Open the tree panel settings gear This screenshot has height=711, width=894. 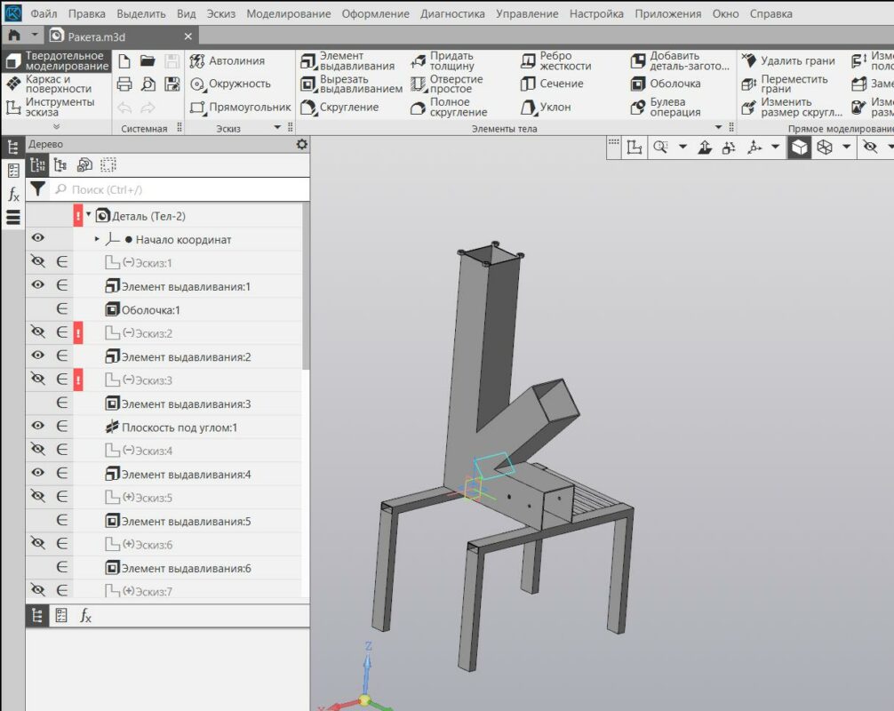pyautogui.click(x=301, y=144)
